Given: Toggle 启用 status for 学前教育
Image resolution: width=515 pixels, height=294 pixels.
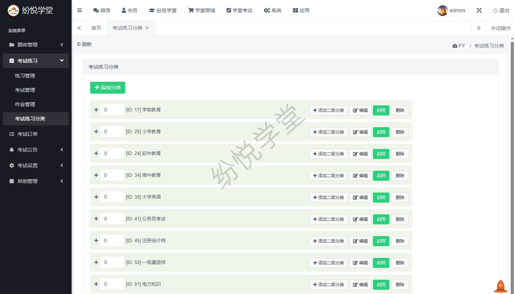Looking at the screenshot, I should (381, 110).
